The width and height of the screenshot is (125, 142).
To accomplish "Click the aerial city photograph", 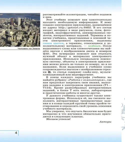I will (x=20, y=30).
